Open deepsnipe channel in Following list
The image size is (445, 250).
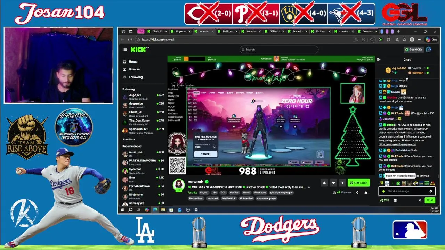click(x=143, y=105)
